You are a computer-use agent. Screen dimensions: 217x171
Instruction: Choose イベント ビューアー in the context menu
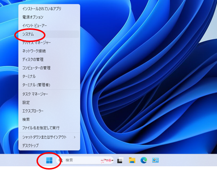49,26
